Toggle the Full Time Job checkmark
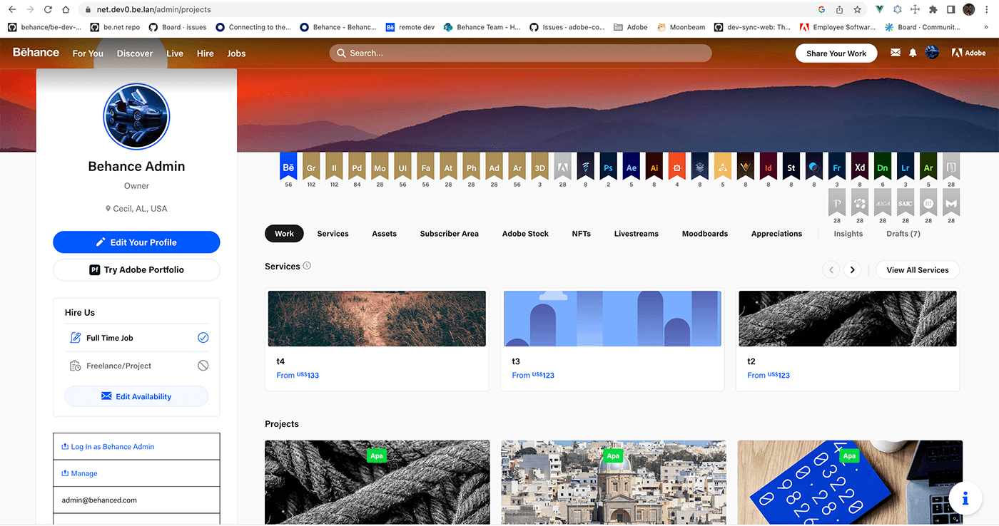This screenshot has width=999, height=526. (x=203, y=338)
